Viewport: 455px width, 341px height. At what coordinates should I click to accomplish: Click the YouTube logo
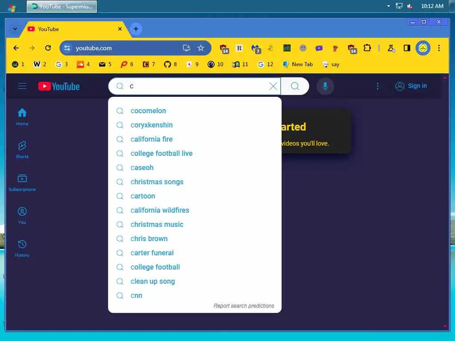point(59,87)
